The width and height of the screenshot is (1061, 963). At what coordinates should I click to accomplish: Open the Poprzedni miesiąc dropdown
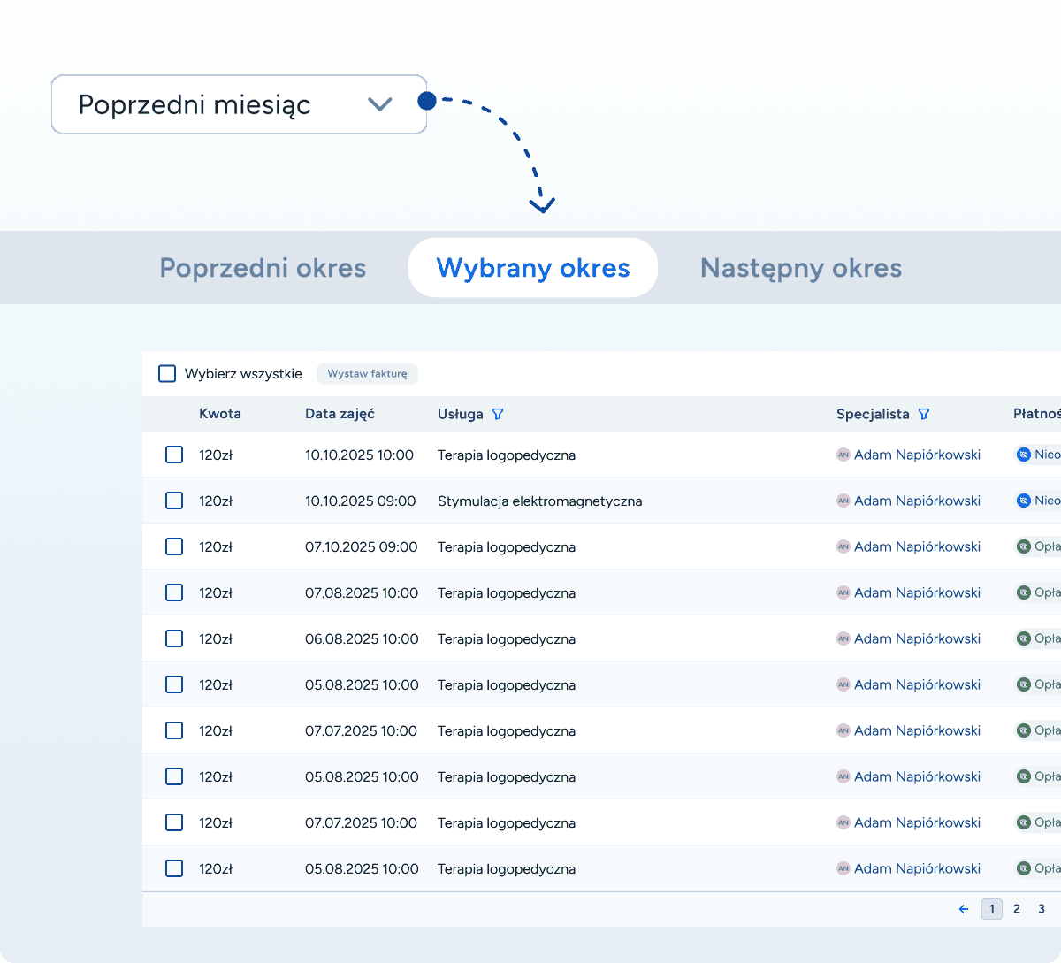click(239, 104)
